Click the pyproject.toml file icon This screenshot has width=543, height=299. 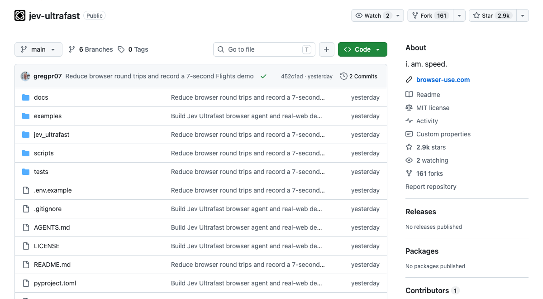[26, 283]
